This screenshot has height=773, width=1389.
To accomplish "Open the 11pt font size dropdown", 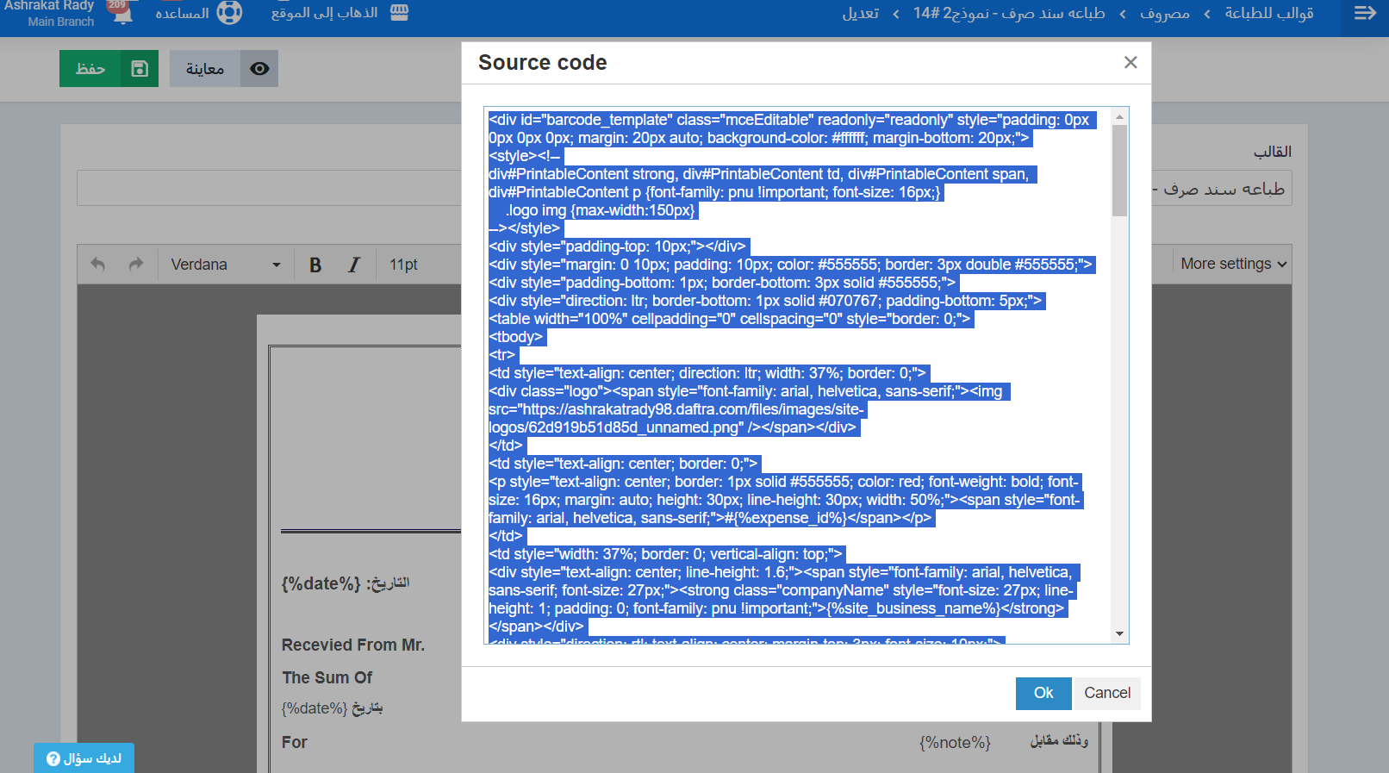I will (403, 265).
